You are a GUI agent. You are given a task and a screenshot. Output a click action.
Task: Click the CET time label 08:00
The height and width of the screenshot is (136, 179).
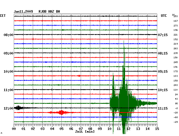[9, 35]
